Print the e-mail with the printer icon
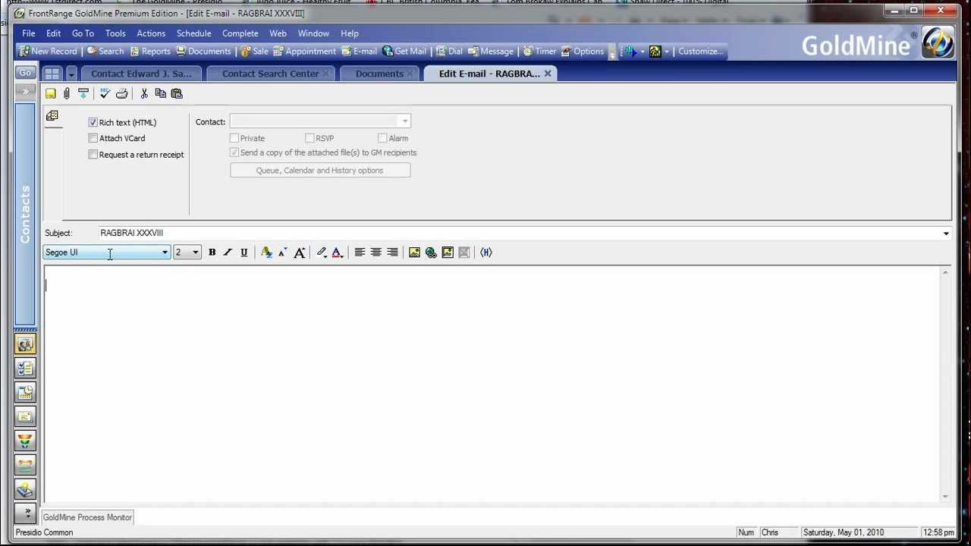 (121, 93)
